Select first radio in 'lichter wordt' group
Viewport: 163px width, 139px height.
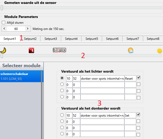tap(62, 78)
